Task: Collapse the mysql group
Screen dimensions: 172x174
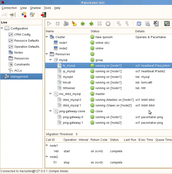Action: [51, 60]
